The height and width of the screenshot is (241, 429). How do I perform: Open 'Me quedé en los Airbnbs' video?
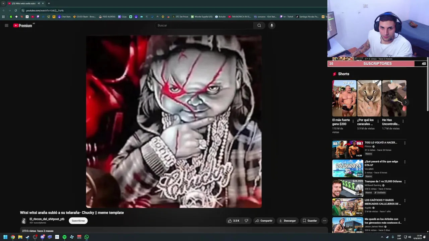348,225
